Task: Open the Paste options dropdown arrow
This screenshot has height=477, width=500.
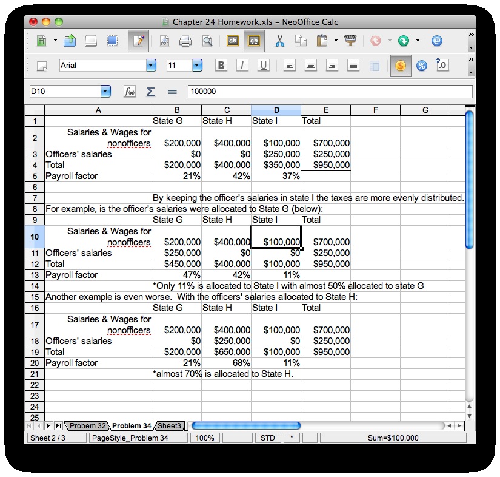Action: pos(336,41)
